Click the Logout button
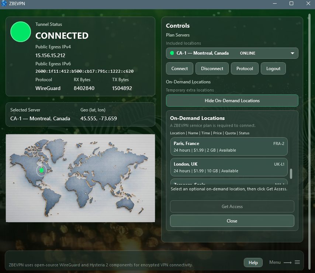 [x=273, y=69]
